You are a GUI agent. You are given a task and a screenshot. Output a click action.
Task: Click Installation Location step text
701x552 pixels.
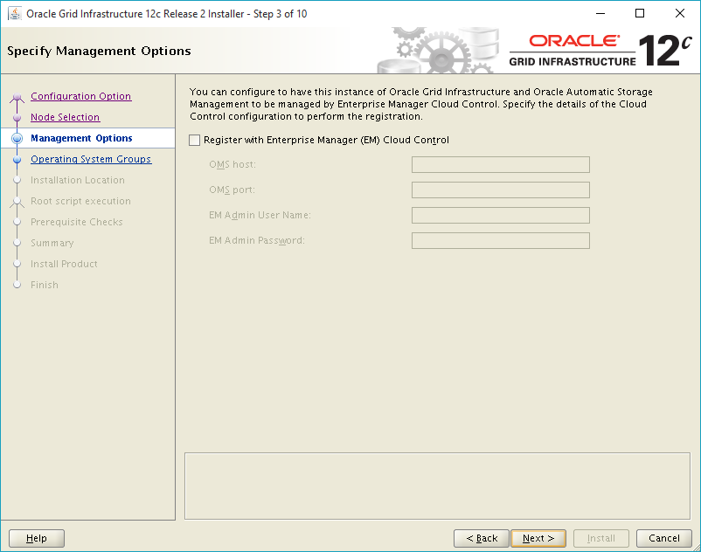[77, 180]
